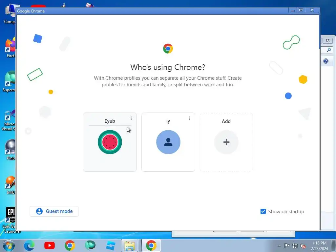Viewport: 336px width, 252px height.
Task: Click the Who's using Chrome? heading
Action: coord(168,67)
